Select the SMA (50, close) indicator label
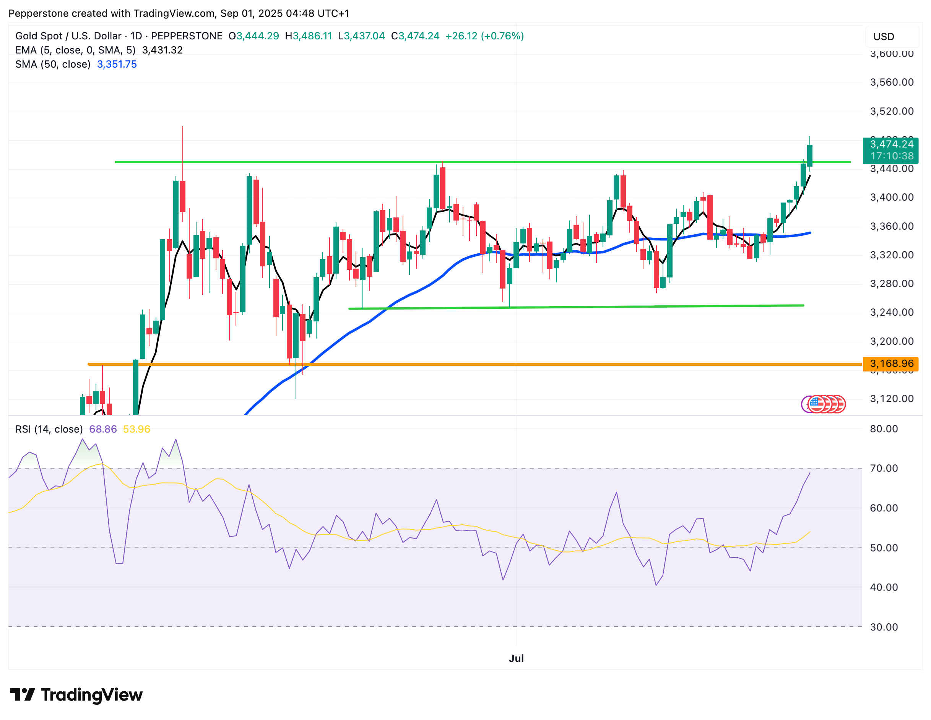Screen dimensions: 931x720 tap(53, 64)
